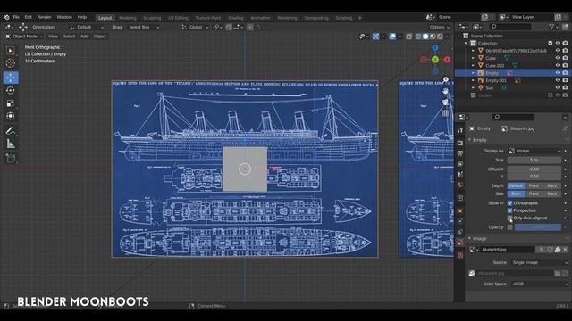The image size is (572, 321).
Task: Collapse the Empty panel section
Action: (479, 140)
